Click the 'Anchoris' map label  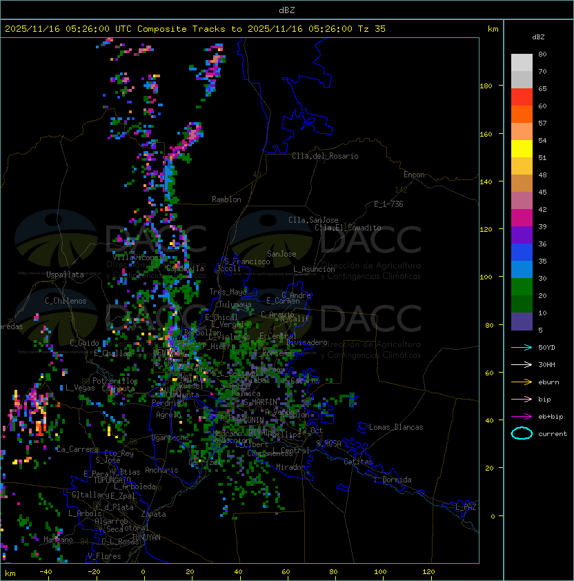click(161, 470)
